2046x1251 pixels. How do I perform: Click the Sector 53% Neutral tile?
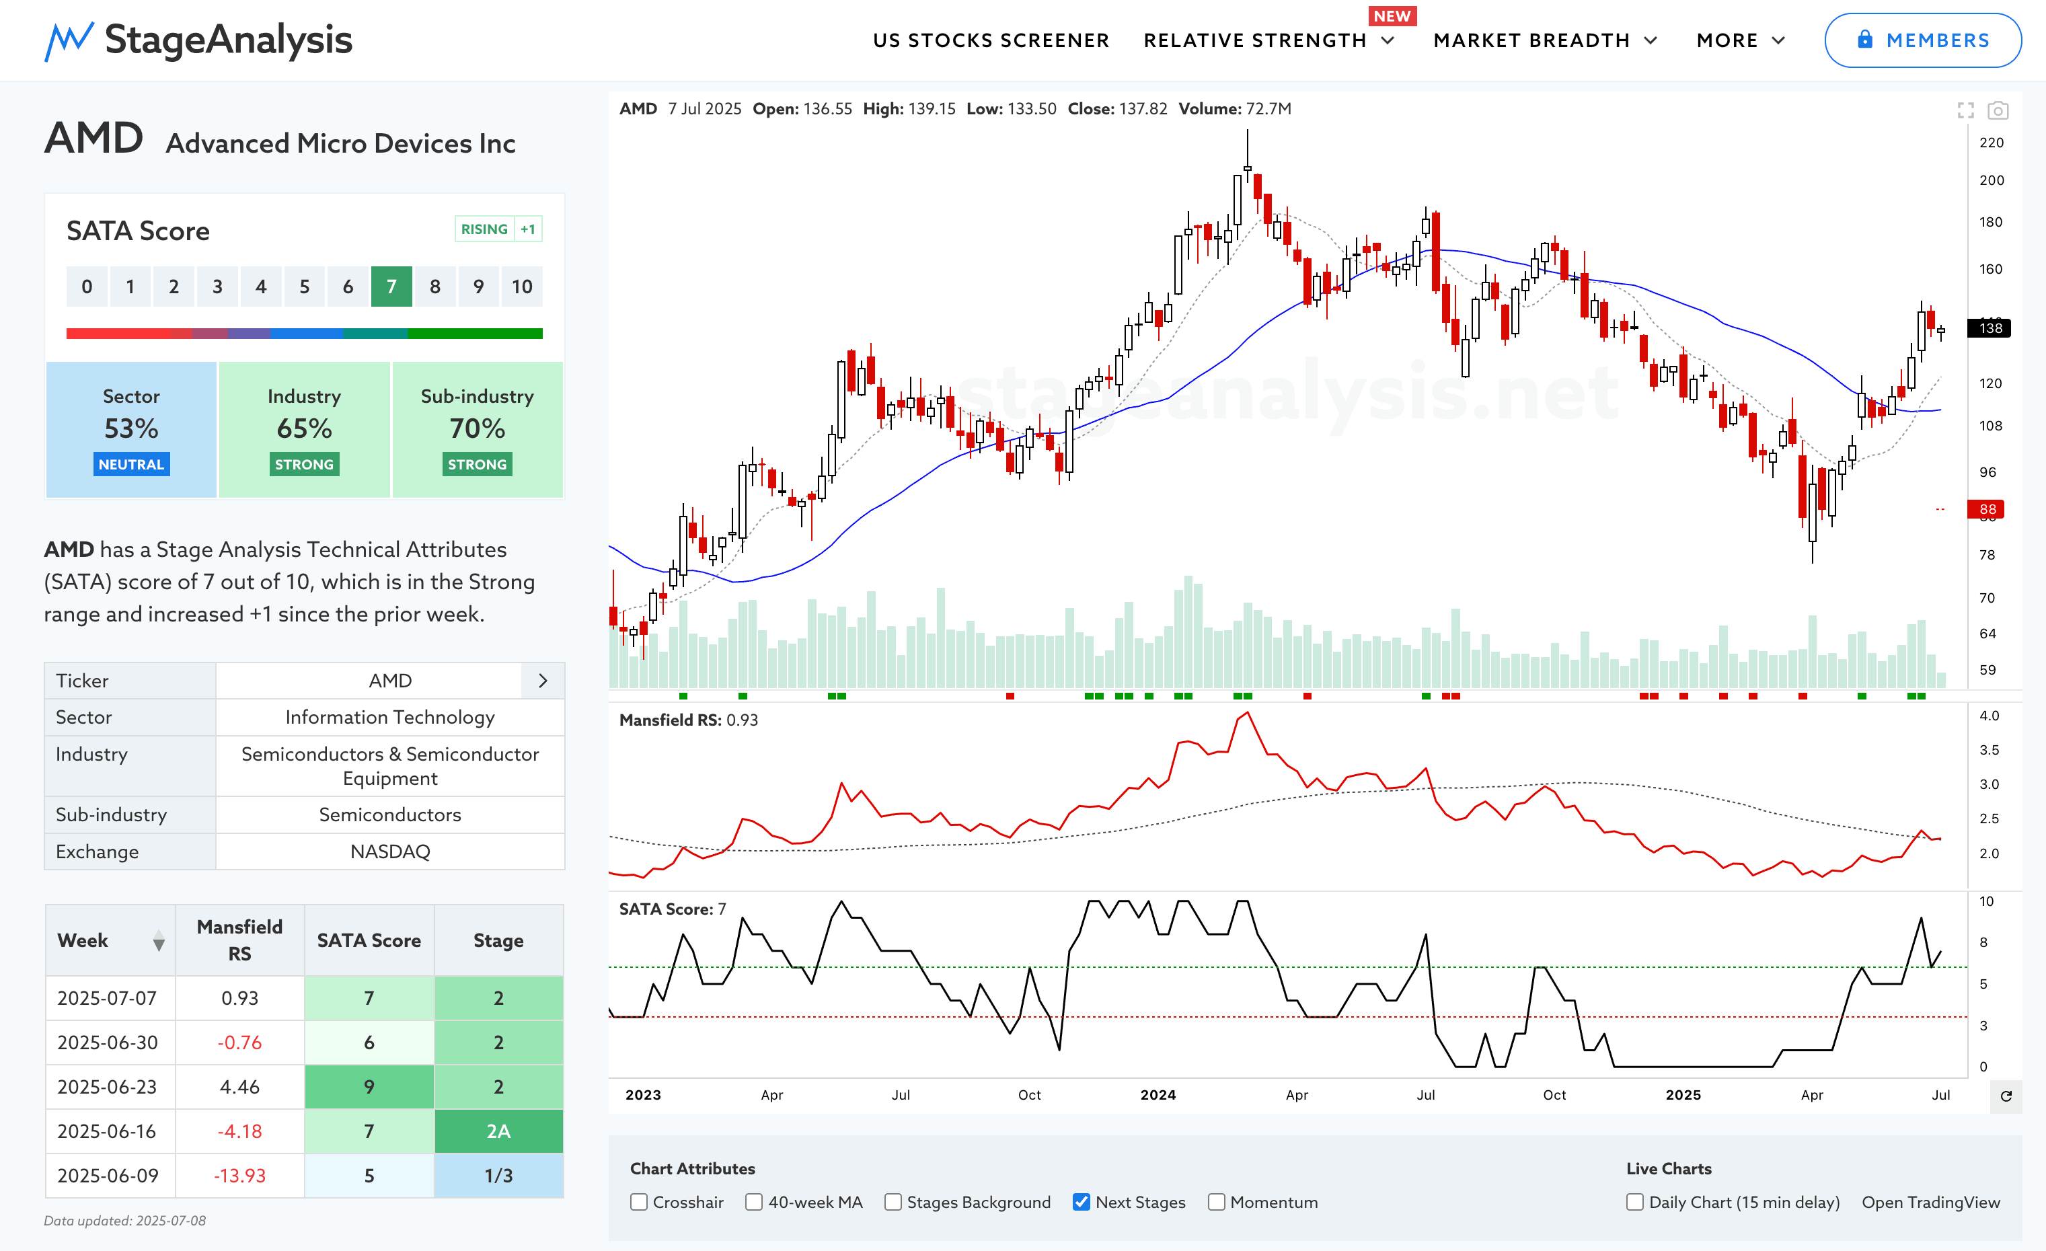tap(131, 429)
